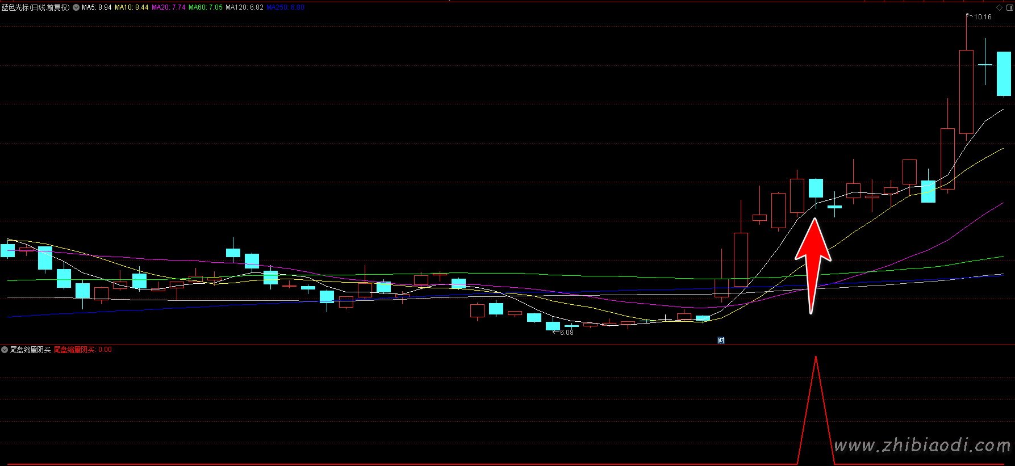Click the last cyan candlestick at right edge

click(x=1004, y=74)
